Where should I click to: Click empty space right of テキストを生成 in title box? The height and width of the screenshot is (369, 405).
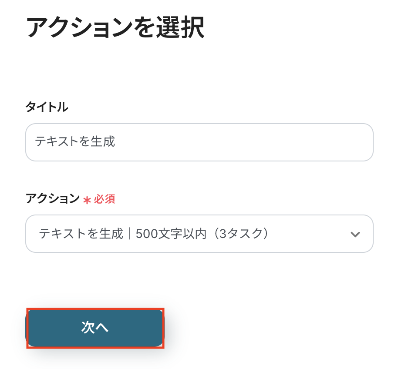click(x=244, y=142)
